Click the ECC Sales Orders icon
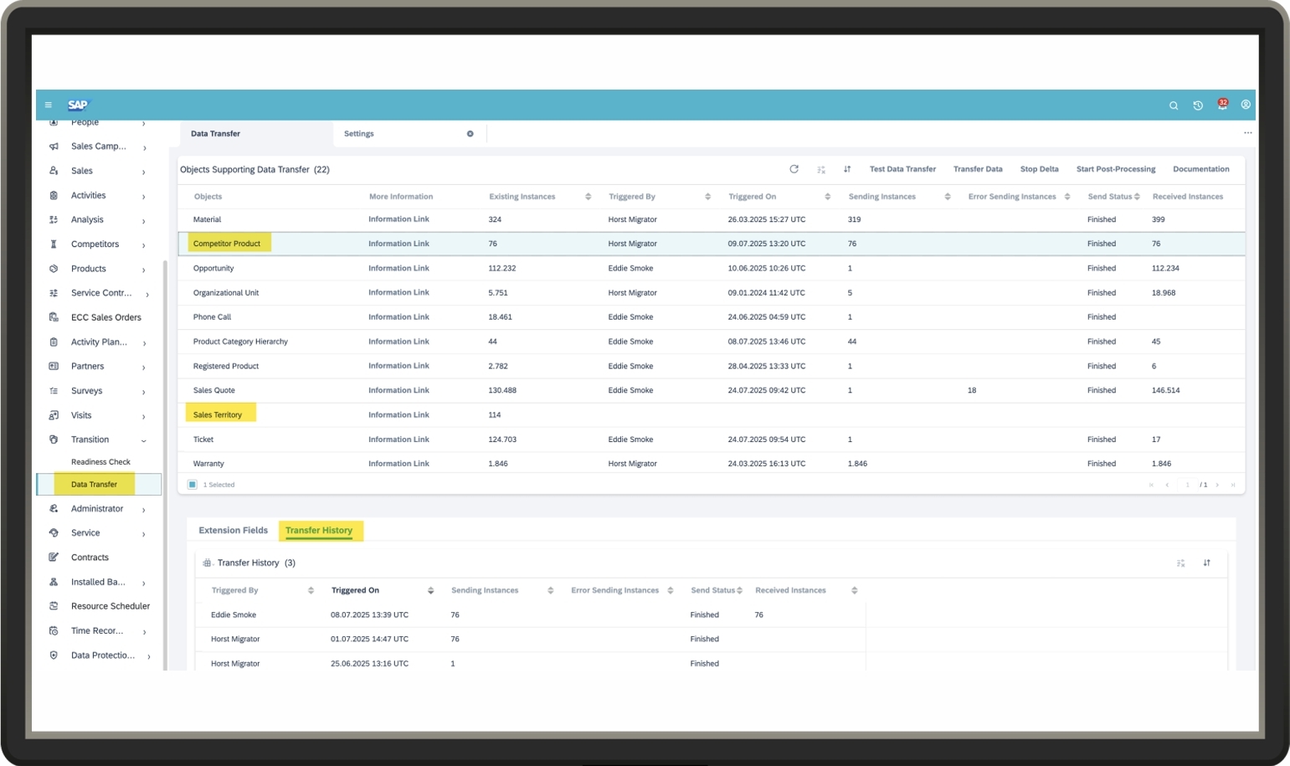The image size is (1290, 766). tap(54, 317)
